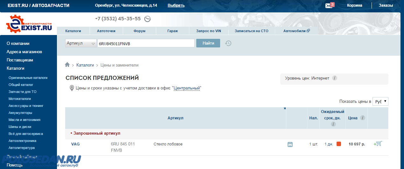The image size is (404, 169).
Task: Open the Форум tab
Action: pos(139,31)
